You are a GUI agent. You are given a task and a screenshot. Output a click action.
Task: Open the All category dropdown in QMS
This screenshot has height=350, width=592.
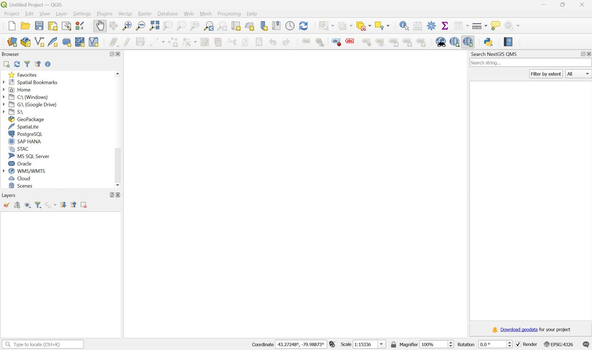pos(578,74)
